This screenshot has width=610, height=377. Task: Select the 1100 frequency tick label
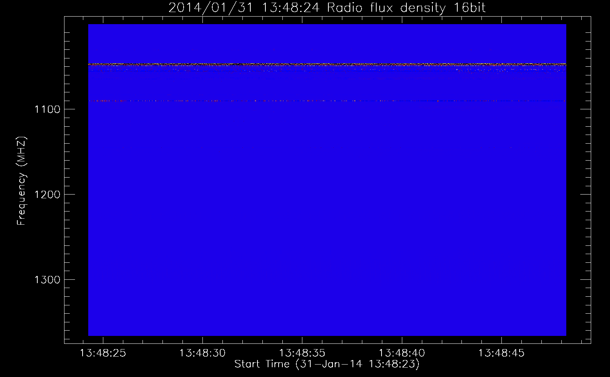click(x=47, y=109)
